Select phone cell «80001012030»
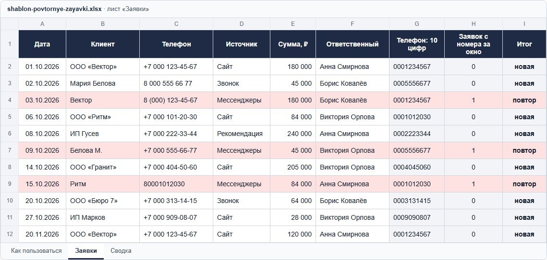This screenshot has width=547, height=260. (176, 184)
